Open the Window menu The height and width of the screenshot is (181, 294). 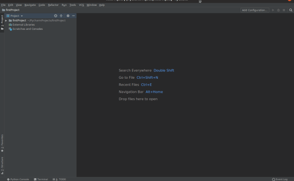(x=91, y=5)
